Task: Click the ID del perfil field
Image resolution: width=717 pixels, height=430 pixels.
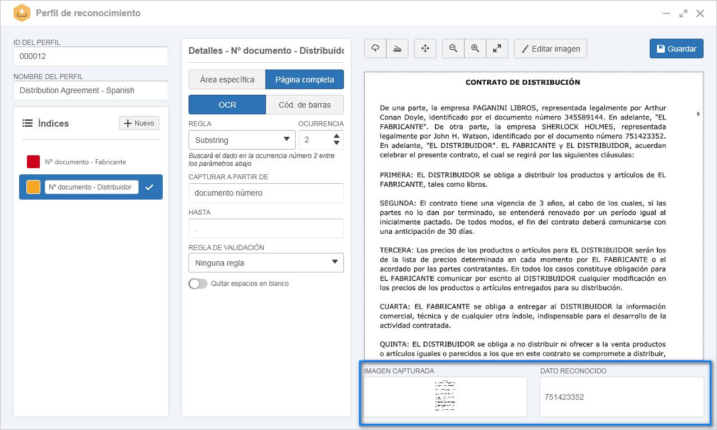Action: [x=91, y=56]
